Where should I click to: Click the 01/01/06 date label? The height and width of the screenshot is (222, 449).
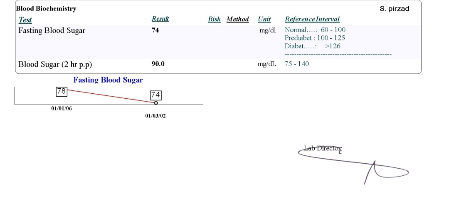[62, 108]
